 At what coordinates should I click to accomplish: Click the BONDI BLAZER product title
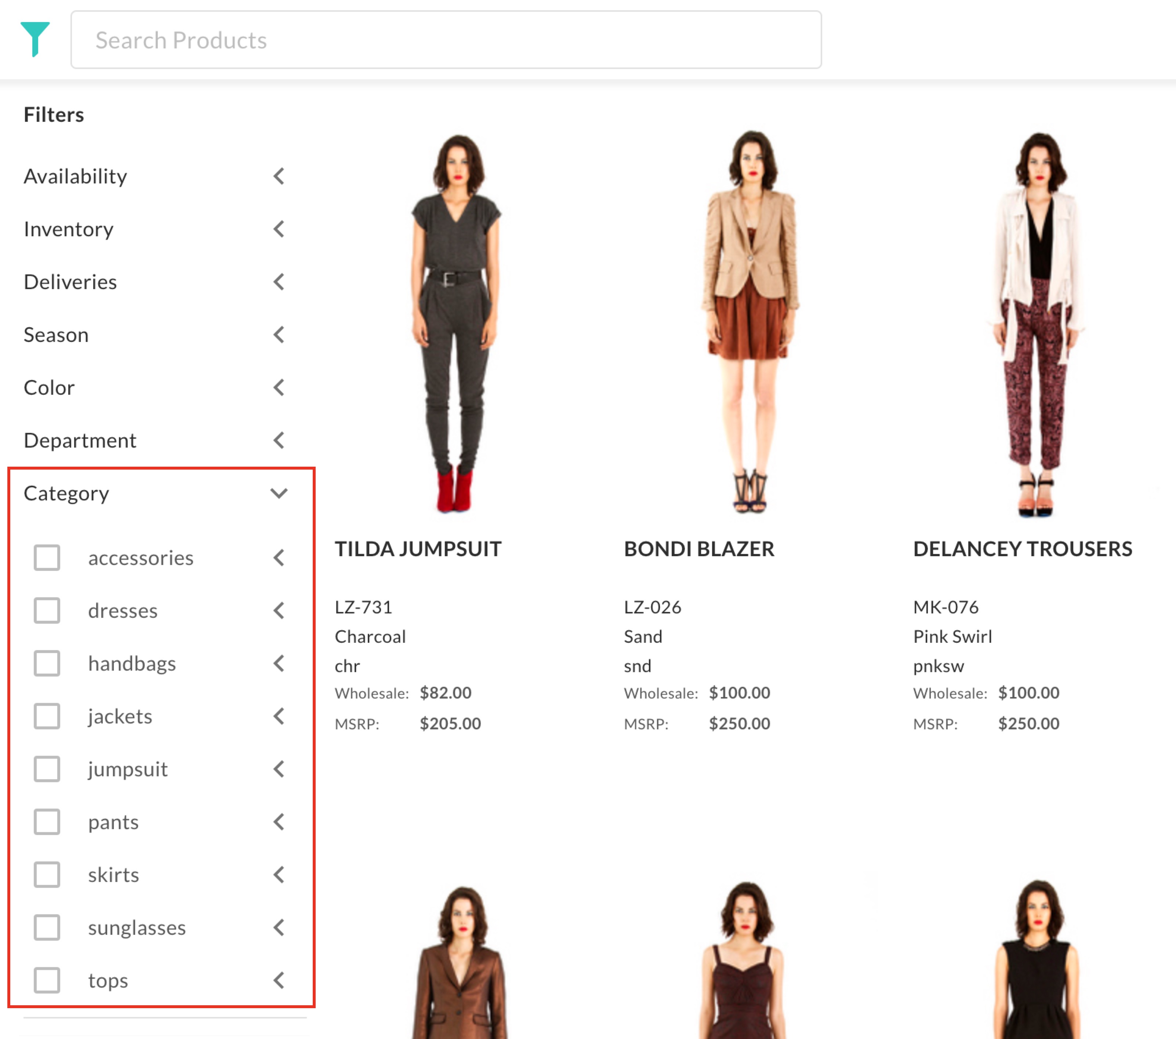click(699, 549)
